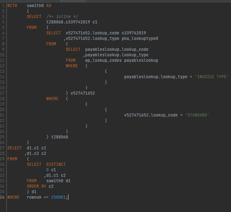
Task: Click the '<=' operator on line 36
Action: pyautogui.click(x=46, y=197)
